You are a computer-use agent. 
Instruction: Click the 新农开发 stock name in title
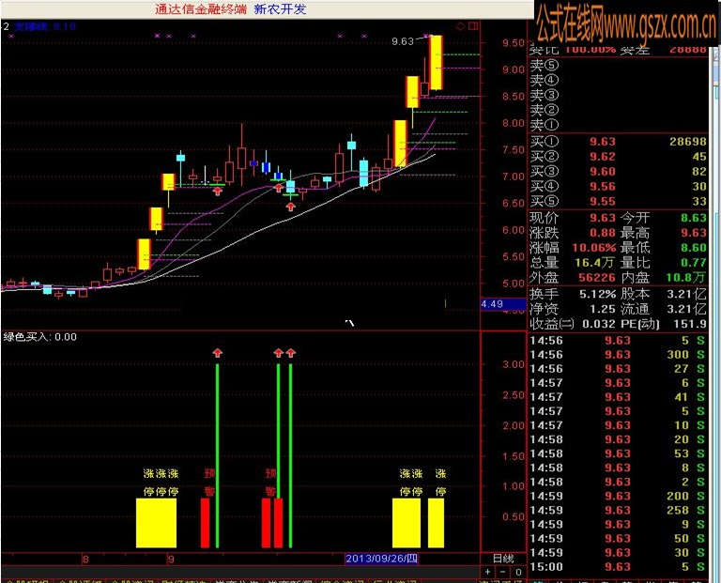(x=280, y=8)
